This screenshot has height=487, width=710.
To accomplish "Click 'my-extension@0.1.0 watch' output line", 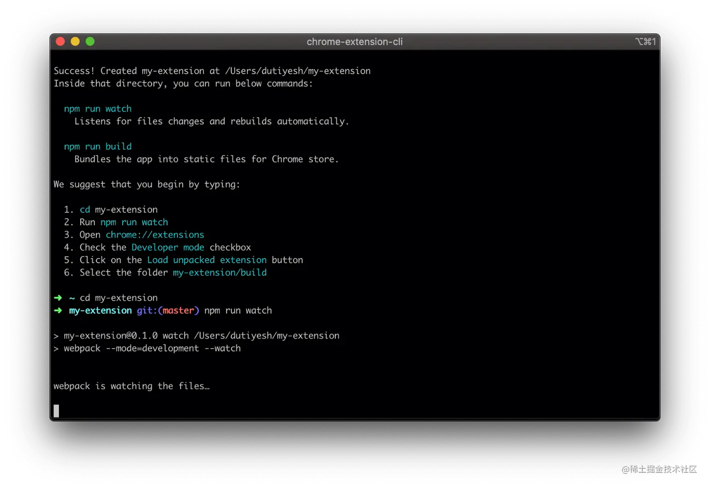I will tap(196, 336).
